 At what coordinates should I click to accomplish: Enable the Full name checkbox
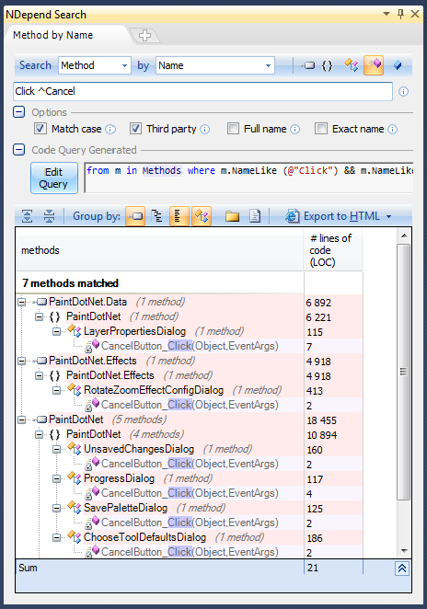233,129
